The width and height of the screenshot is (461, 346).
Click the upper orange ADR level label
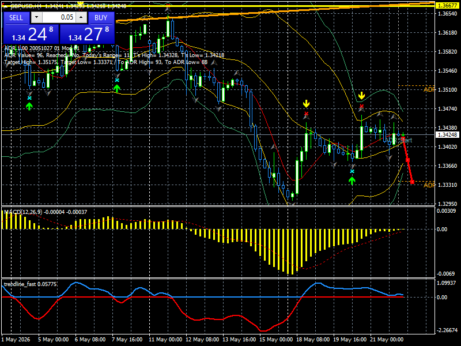pyautogui.click(x=429, y=89)
